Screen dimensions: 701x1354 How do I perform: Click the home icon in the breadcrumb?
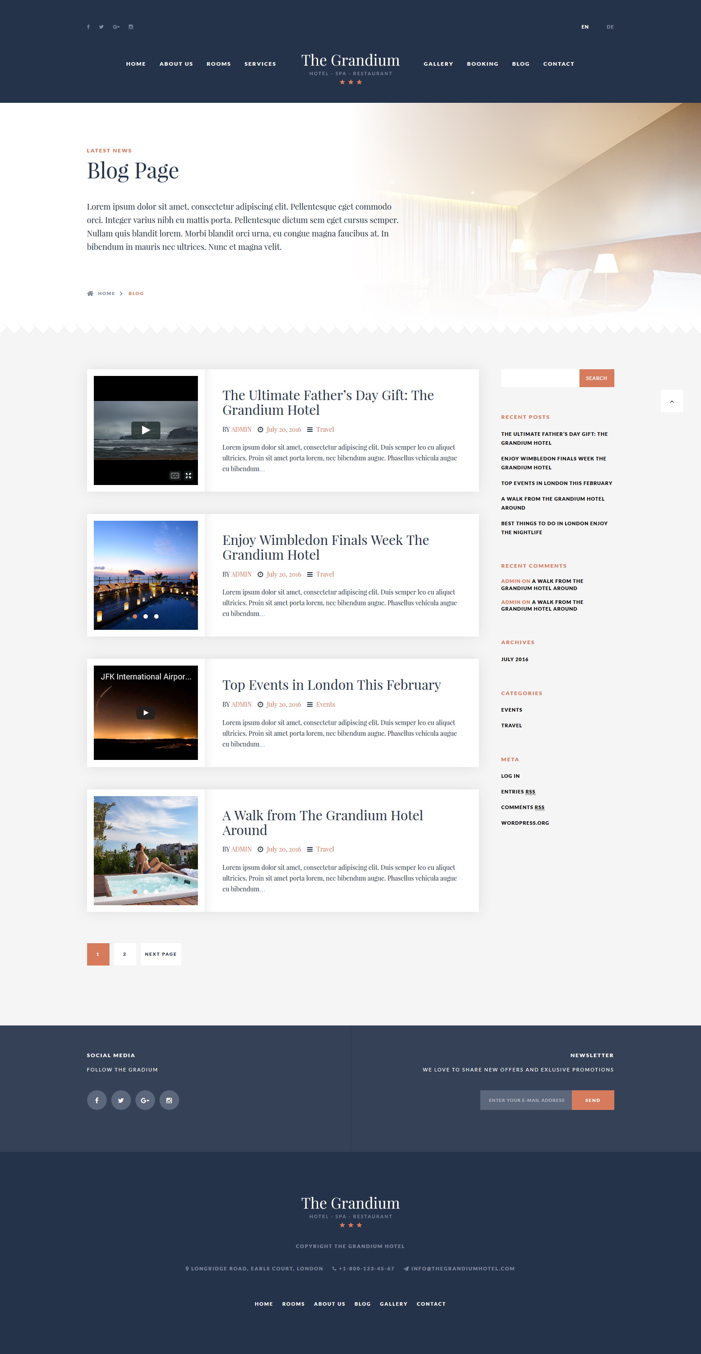pyautogui.click(x=90, y=293)
